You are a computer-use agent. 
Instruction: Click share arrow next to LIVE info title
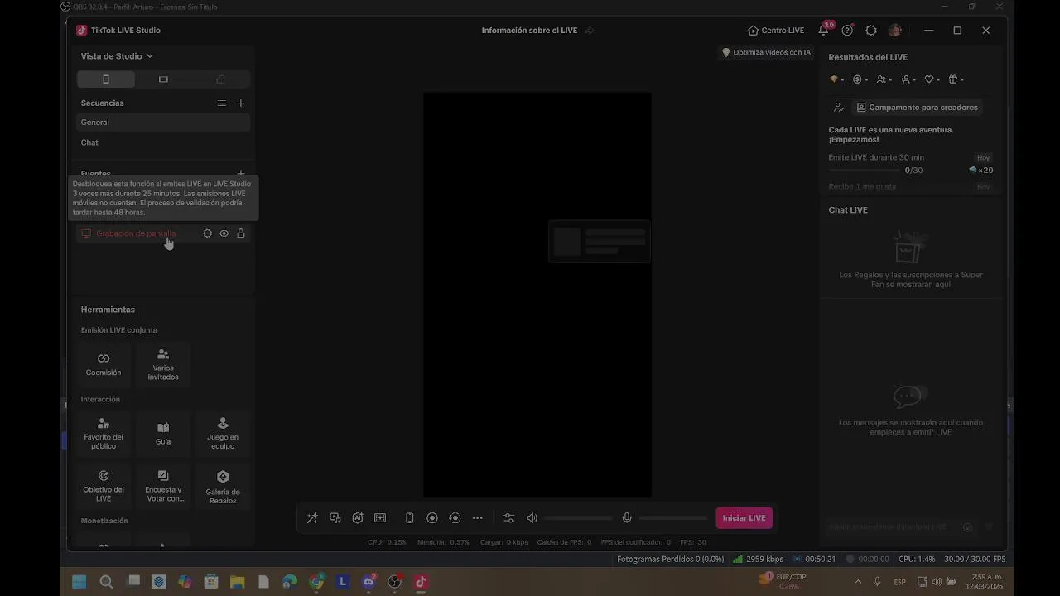click(x=590, y=31)
